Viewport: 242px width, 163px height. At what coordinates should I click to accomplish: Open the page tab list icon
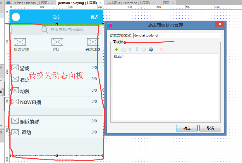click(8, 3)
